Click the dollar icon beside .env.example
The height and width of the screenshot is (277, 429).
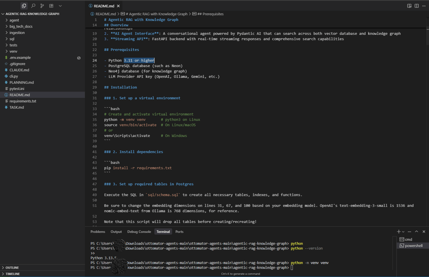[x=6, y=58]
